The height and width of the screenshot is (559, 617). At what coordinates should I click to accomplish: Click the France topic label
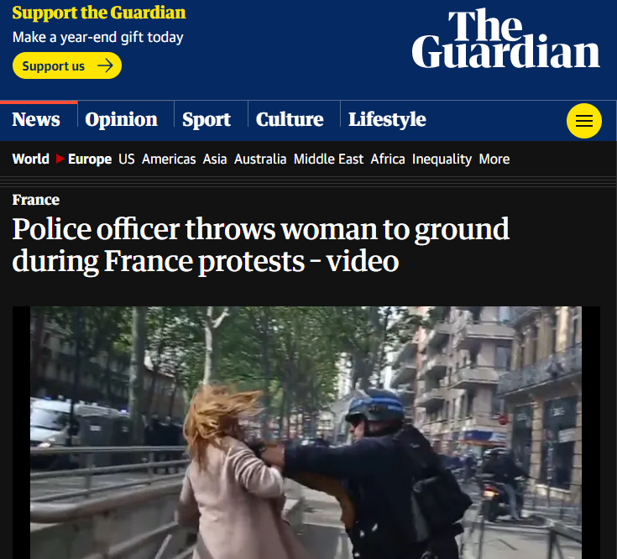pyautogui.click(x=36, y=200)
